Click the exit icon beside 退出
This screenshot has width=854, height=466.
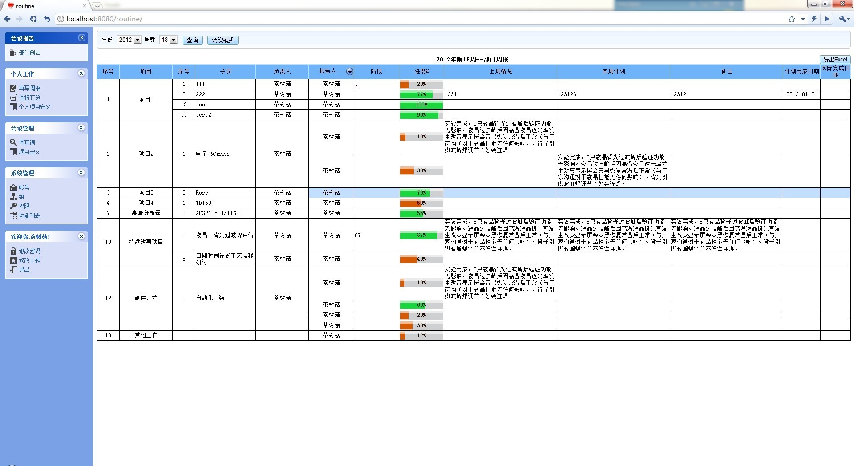(13, 270)
